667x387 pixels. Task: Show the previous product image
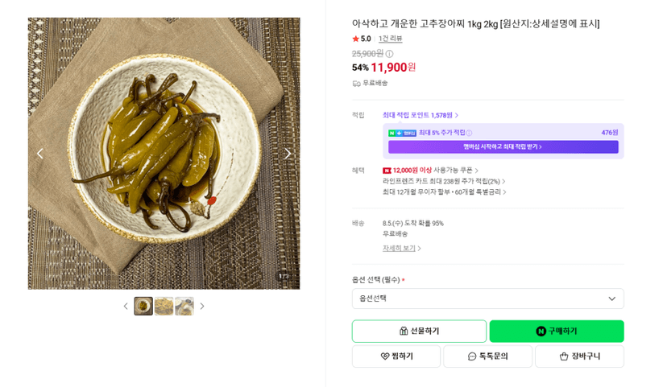tap(40, 154)
